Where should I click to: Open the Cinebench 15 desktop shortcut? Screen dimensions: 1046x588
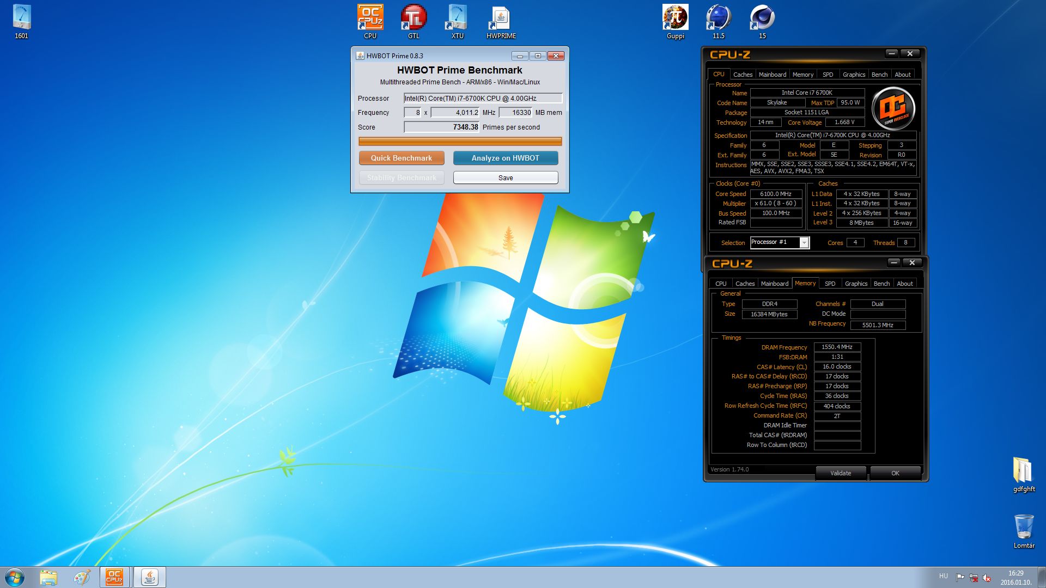tap(762, 17)
